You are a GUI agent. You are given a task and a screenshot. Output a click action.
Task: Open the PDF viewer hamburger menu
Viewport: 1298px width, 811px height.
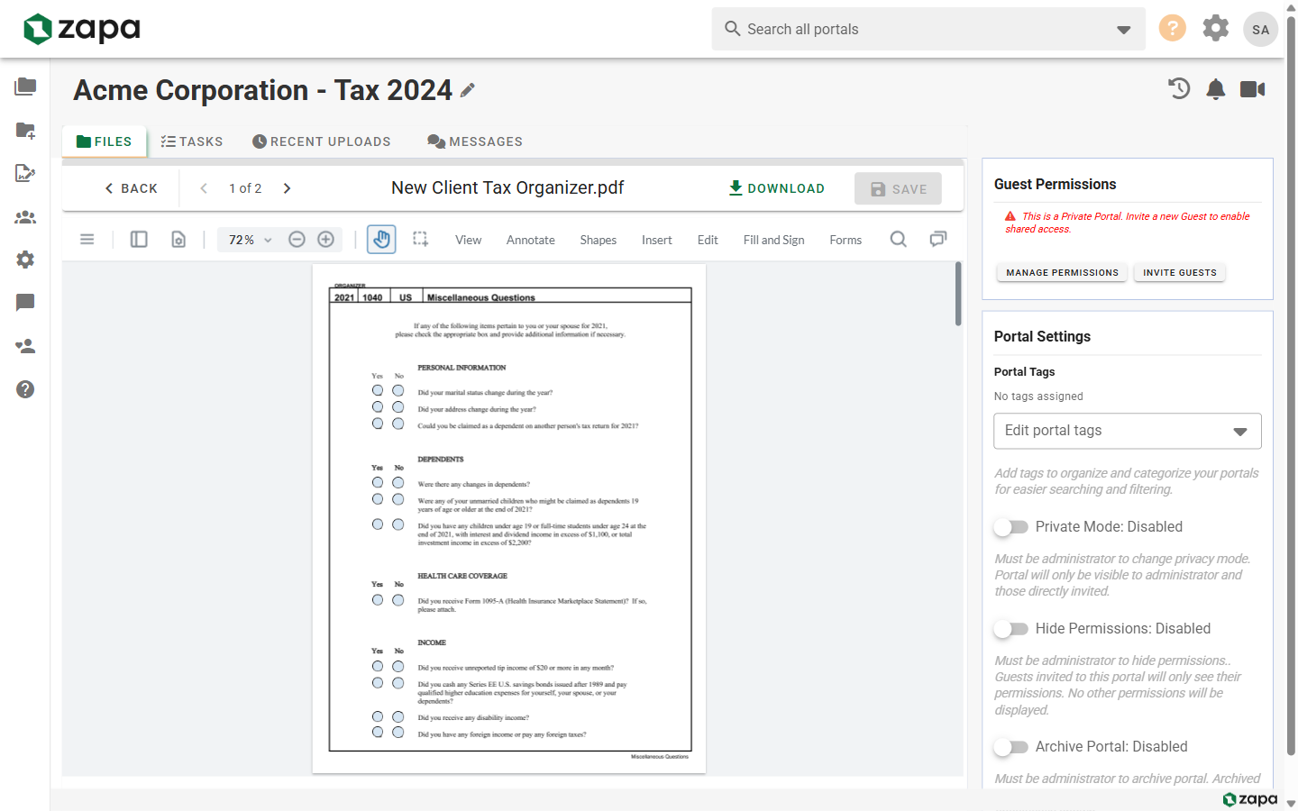pos(87,240)
